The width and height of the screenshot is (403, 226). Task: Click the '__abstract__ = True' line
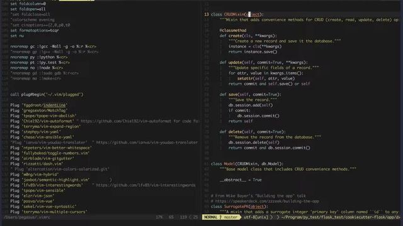241,180
